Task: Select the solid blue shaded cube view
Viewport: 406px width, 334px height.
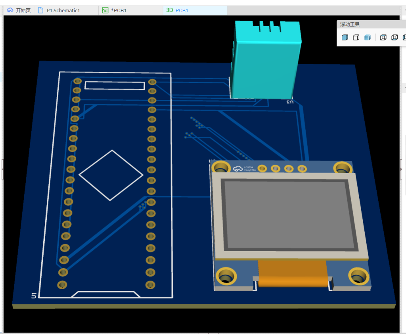Action: click(x=345, y=38)
